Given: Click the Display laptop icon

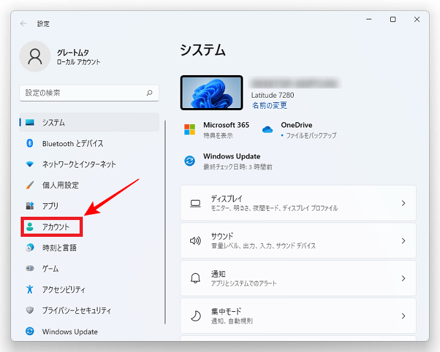Looking at the screenshot, I should 195,203.
